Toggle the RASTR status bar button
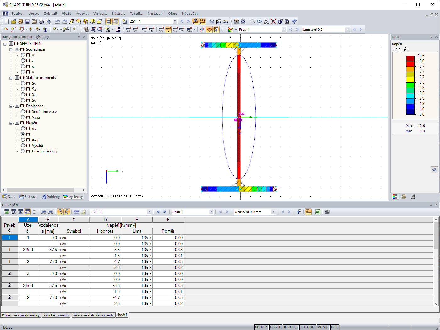The width and height of the screenshot is (440, 330). pyautogui.click(x=276, y=327)
